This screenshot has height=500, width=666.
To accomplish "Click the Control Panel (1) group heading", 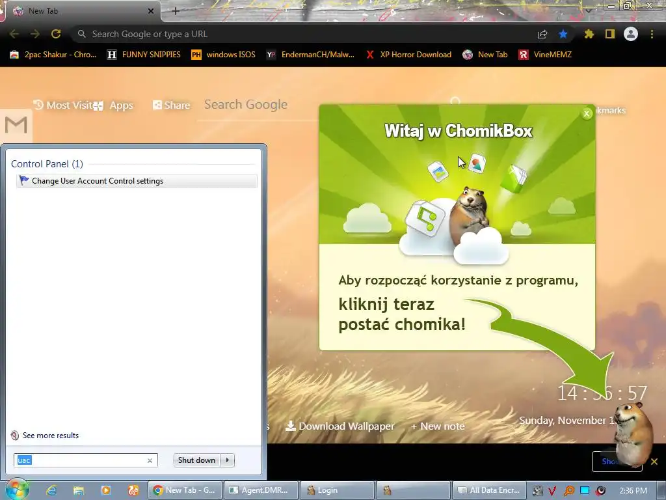I will 47,163.
